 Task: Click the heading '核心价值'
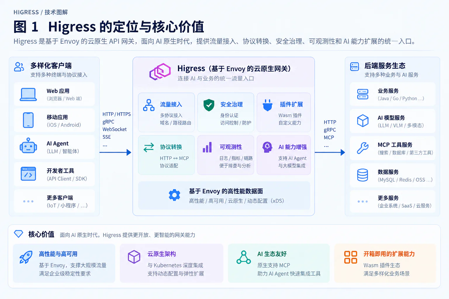[41, 234]
